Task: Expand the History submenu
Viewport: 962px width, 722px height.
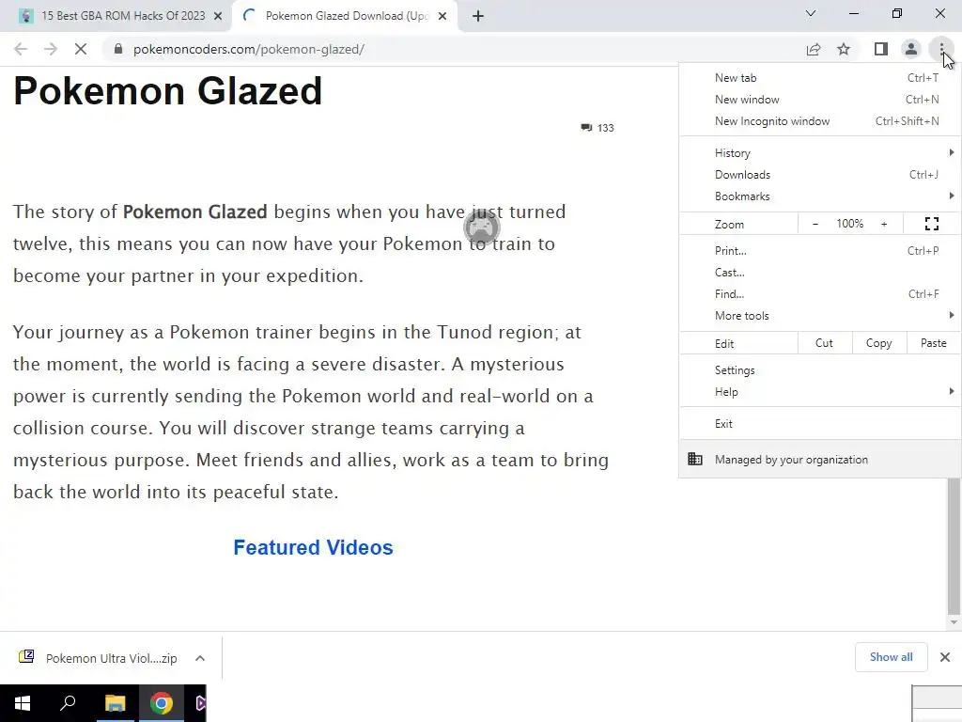Action: coord(819,153)
